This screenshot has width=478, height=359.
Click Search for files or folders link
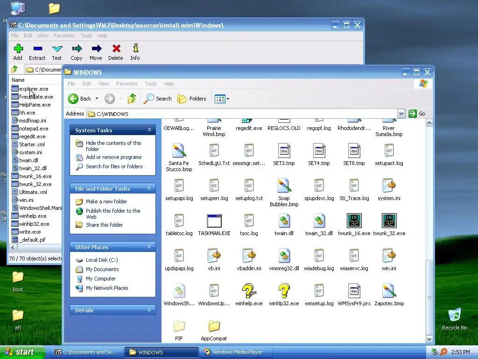coord(114,166)
